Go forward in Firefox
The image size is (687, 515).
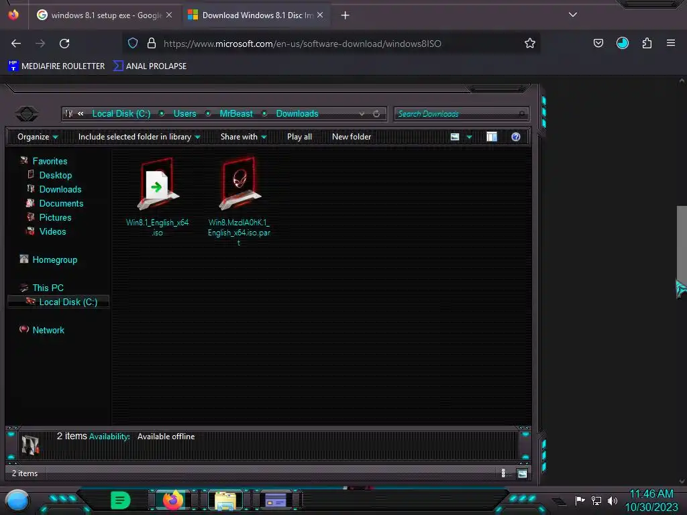40,44
